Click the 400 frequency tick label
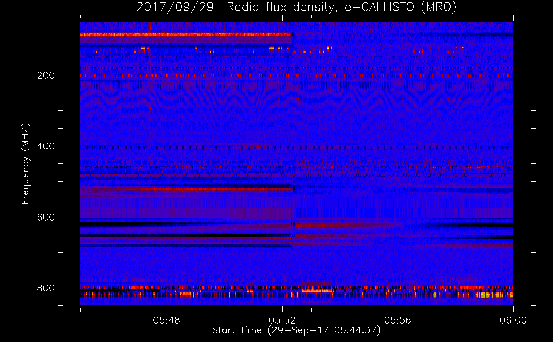The height and width of the screenshot is (342, 553). 46,146
